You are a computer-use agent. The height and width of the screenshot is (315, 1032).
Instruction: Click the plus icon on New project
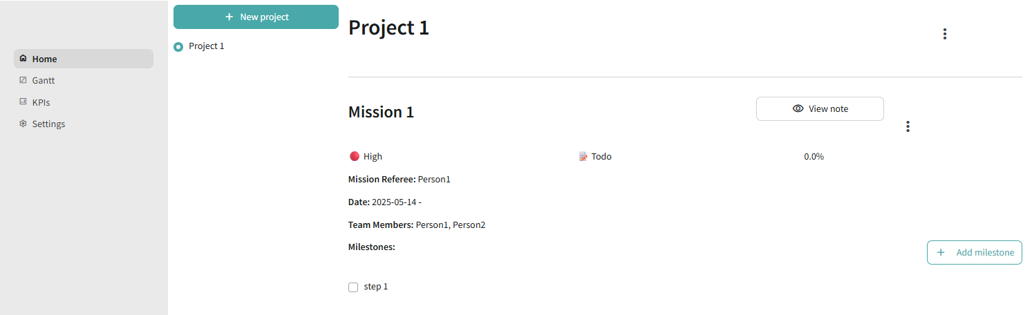click(x=229, y=17)
